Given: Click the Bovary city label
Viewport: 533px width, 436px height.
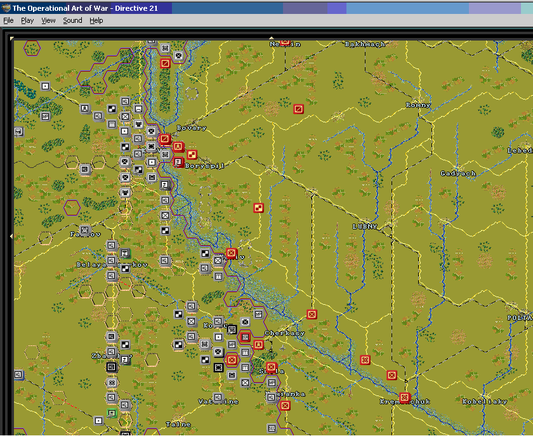Looking at the screenshot, I should click(x=192, y=127).
